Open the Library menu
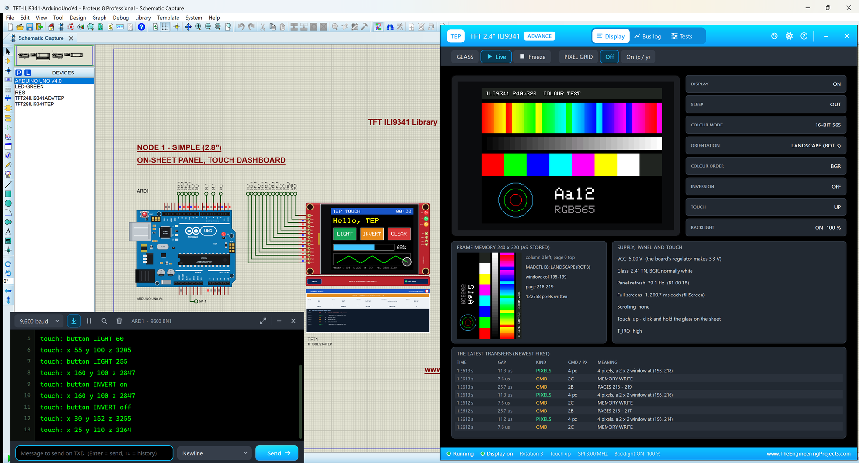Image resolution: width=859 pixels, height=463 pixels. 143,18
